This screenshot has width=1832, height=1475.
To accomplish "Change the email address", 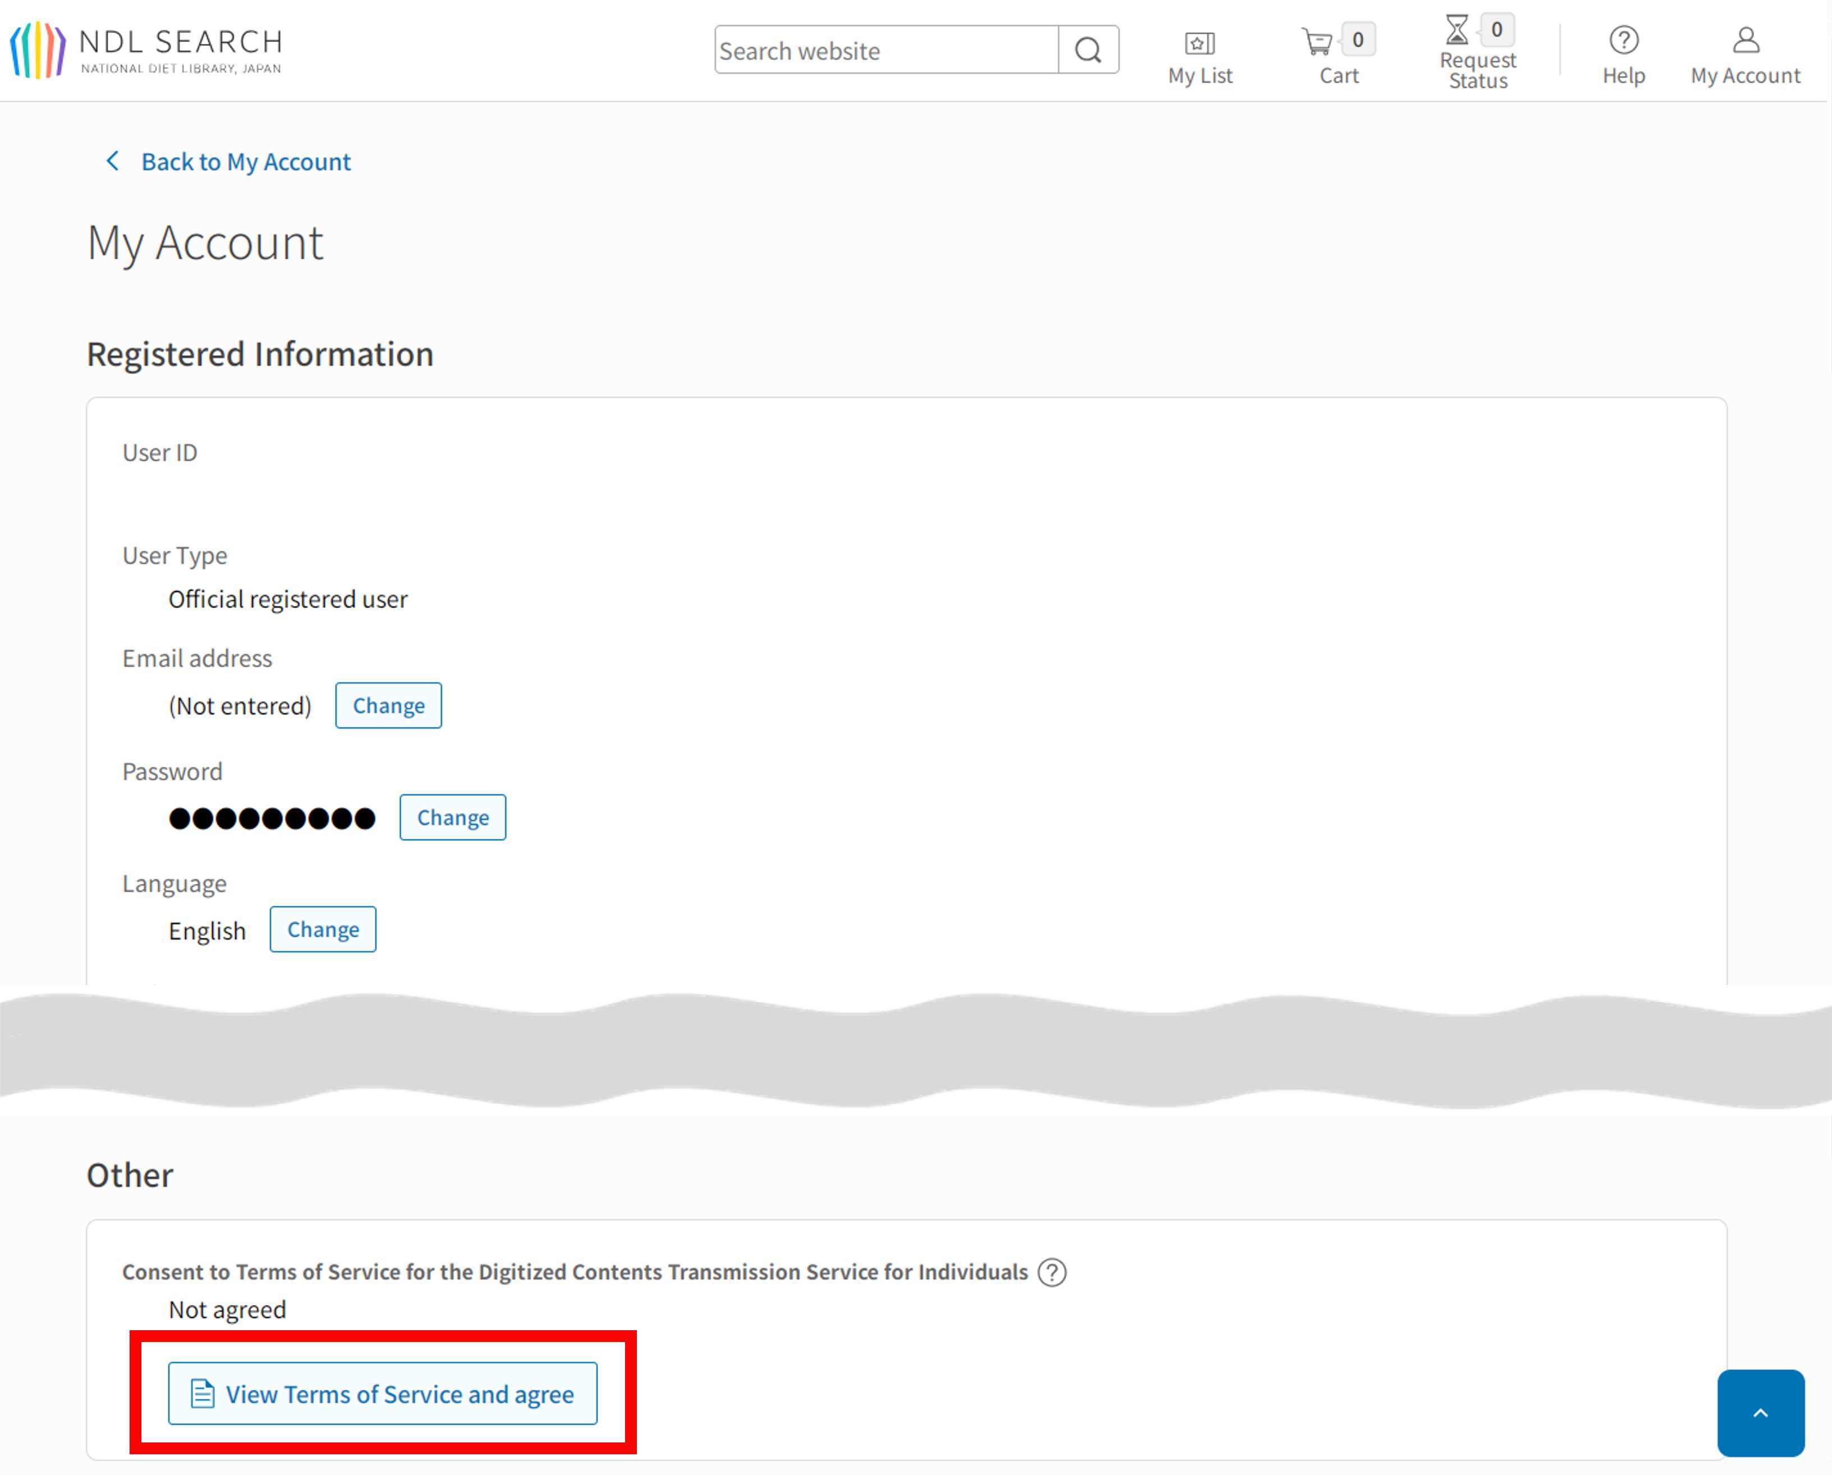I will pos(388,706).
